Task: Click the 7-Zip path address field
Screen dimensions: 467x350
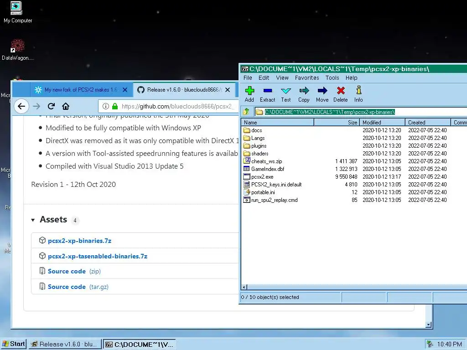Action: tap(361, 112)
